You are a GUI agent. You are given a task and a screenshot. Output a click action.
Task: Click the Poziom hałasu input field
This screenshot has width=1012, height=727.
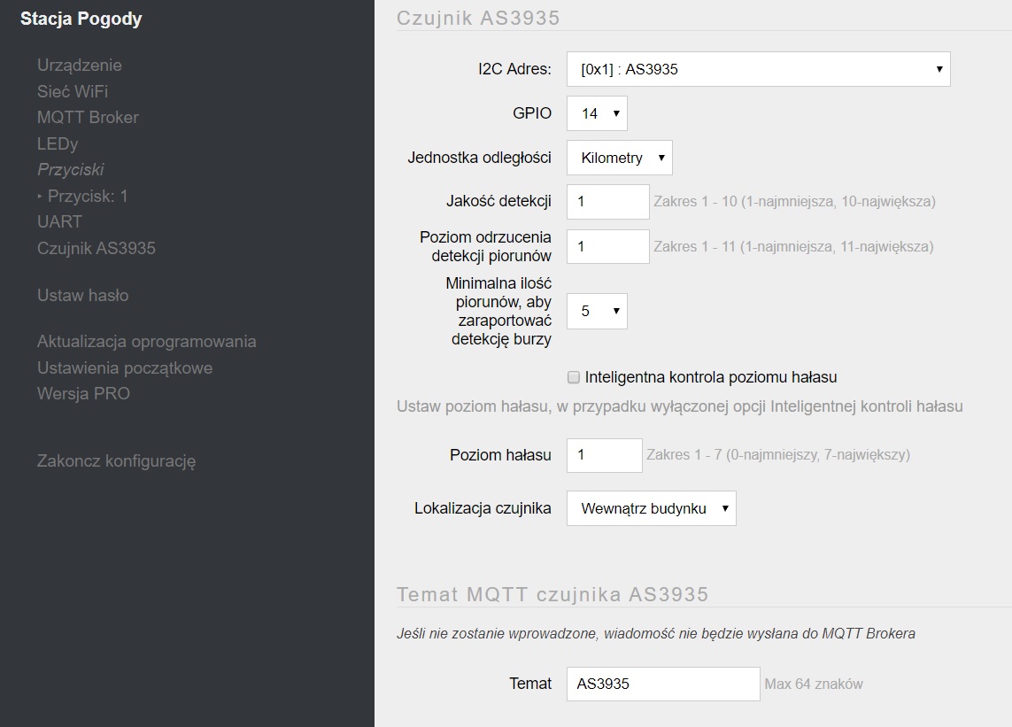coord(605,455)
